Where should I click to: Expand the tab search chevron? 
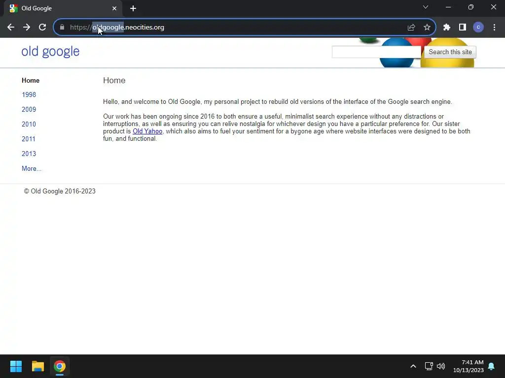tap(426, 7)
